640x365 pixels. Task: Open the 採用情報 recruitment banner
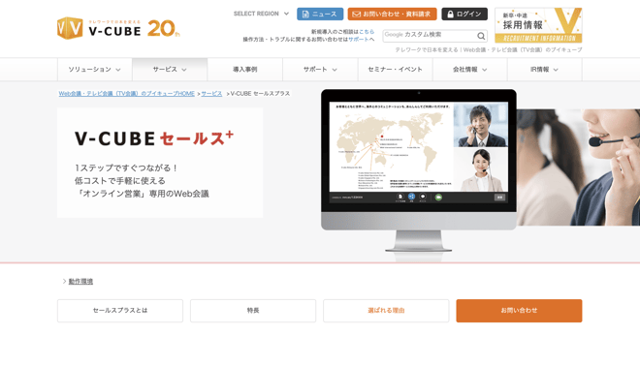[x=538, y=25]
